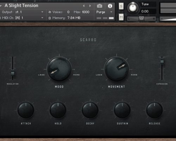The width and height of the screenshot is (176, 141).
Task: Click the purge status indicator bars
Action: point(105,18)
